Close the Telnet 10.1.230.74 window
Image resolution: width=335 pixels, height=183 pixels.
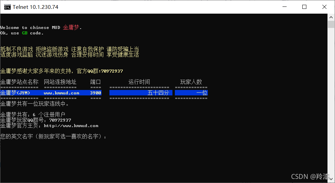pos(324,7)
